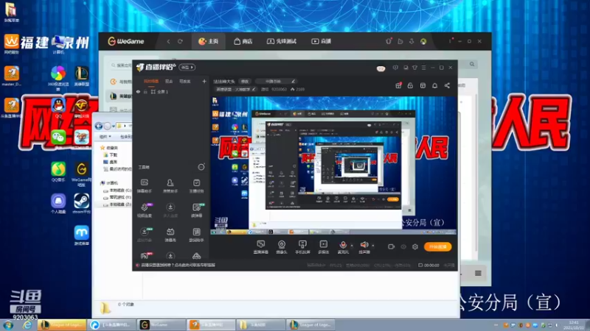Click the microphone tool with purple badge
The height and width of the screenshot is (331, 590).
coord(144,210)
